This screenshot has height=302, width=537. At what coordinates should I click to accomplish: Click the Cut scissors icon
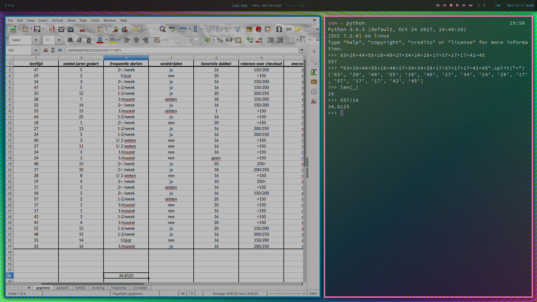pyautogui.click(x=82, y=29)
